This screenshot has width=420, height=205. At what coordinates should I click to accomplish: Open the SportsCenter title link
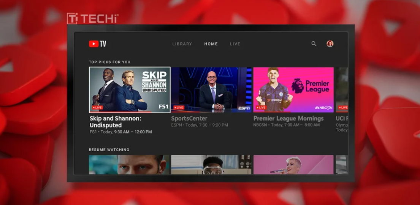tap(189, 118)
